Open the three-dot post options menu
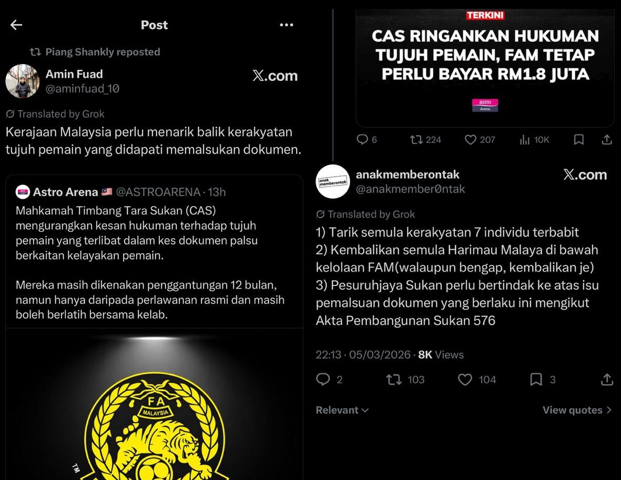The image size is (621, 480). (x=287, y=25)
